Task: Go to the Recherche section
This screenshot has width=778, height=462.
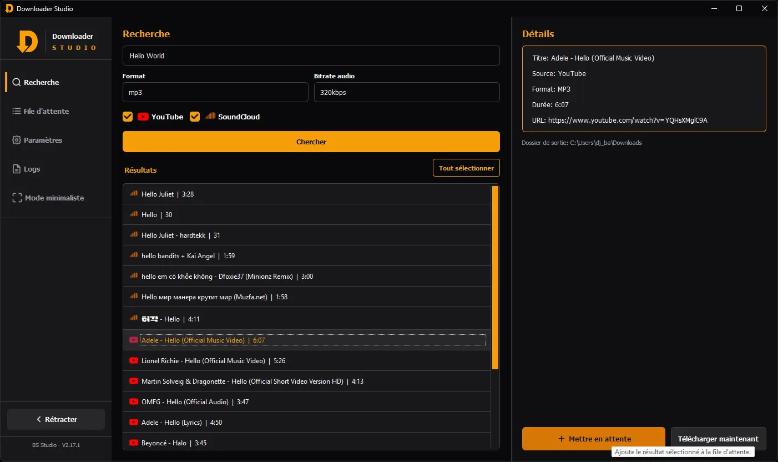Action: click(x=55, y=82)
